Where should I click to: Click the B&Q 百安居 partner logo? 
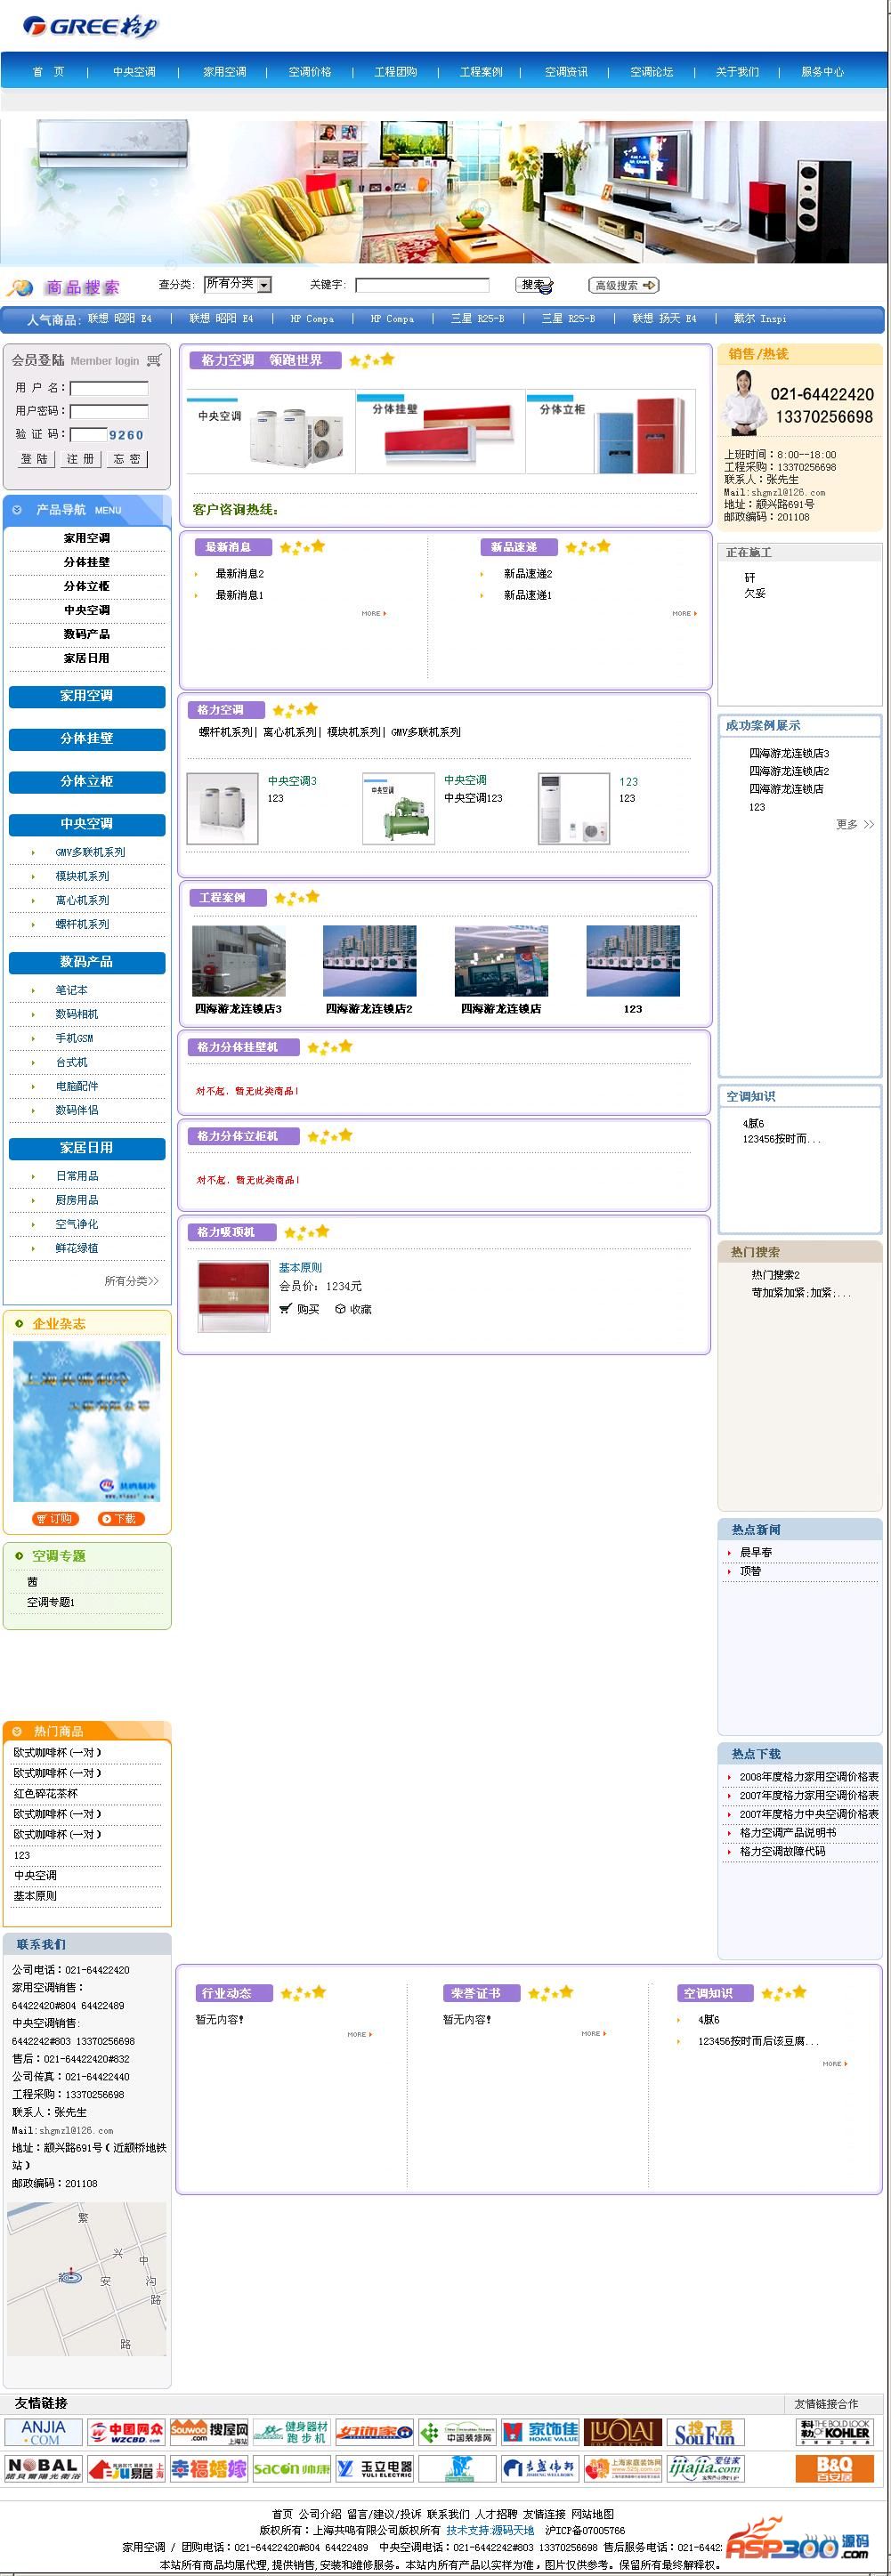coord(834,2468)
